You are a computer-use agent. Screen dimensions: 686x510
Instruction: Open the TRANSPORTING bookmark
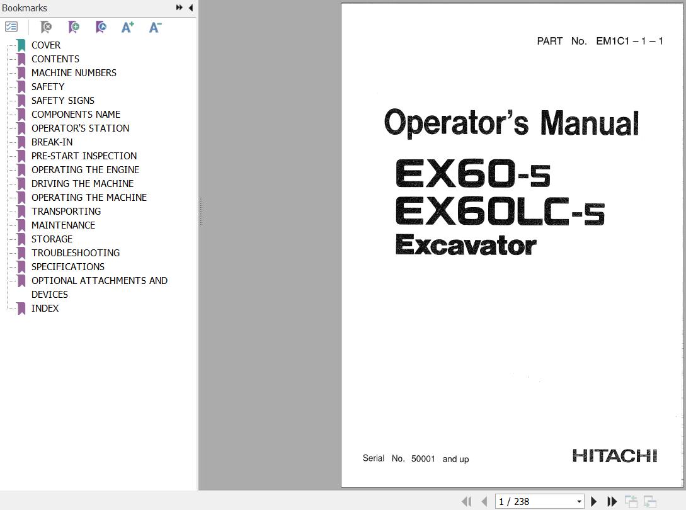(66, 212)
